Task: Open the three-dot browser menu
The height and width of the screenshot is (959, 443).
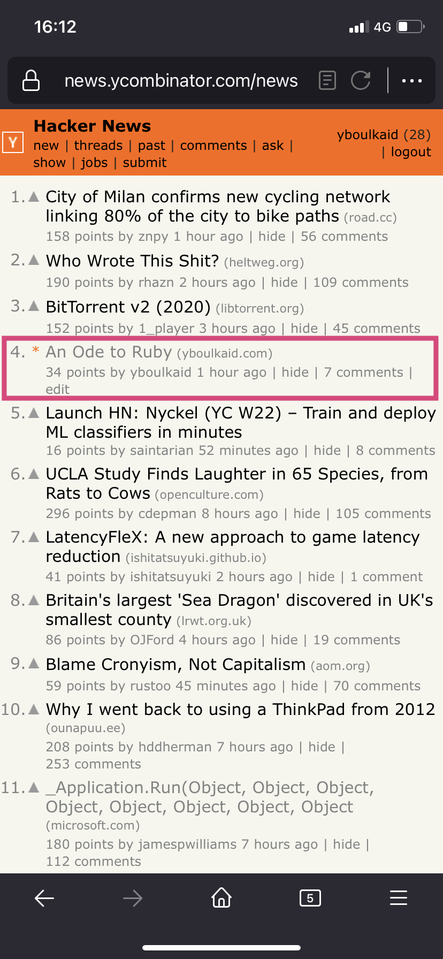Action: pos(411,81)
